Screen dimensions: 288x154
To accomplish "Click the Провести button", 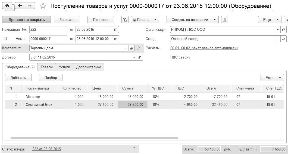I will pos(101,20).
